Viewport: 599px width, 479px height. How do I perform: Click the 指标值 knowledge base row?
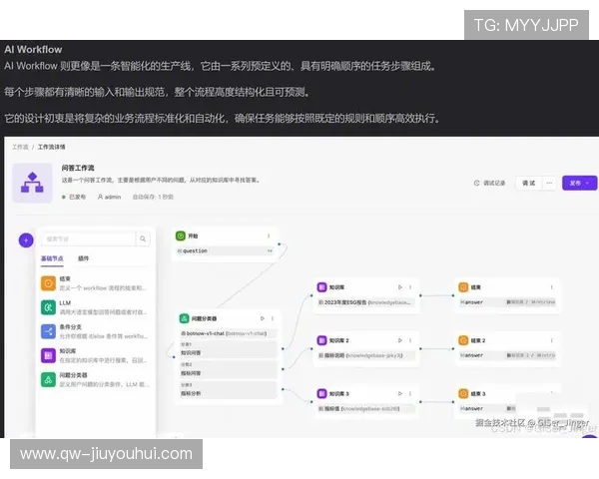click(x=366, y=408)
